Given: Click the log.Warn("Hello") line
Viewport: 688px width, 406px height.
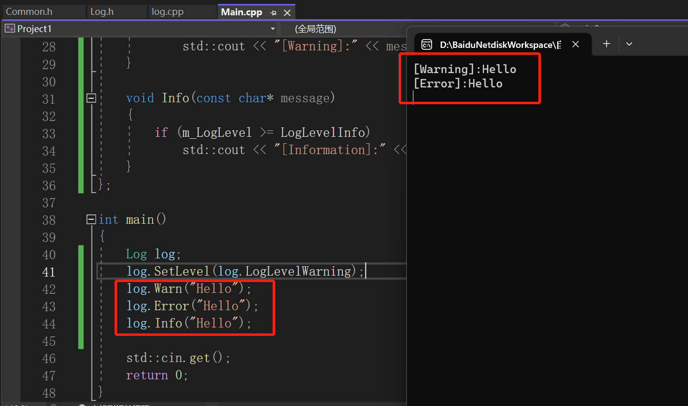Looking at the screenshot, I should tap(189, 288).
